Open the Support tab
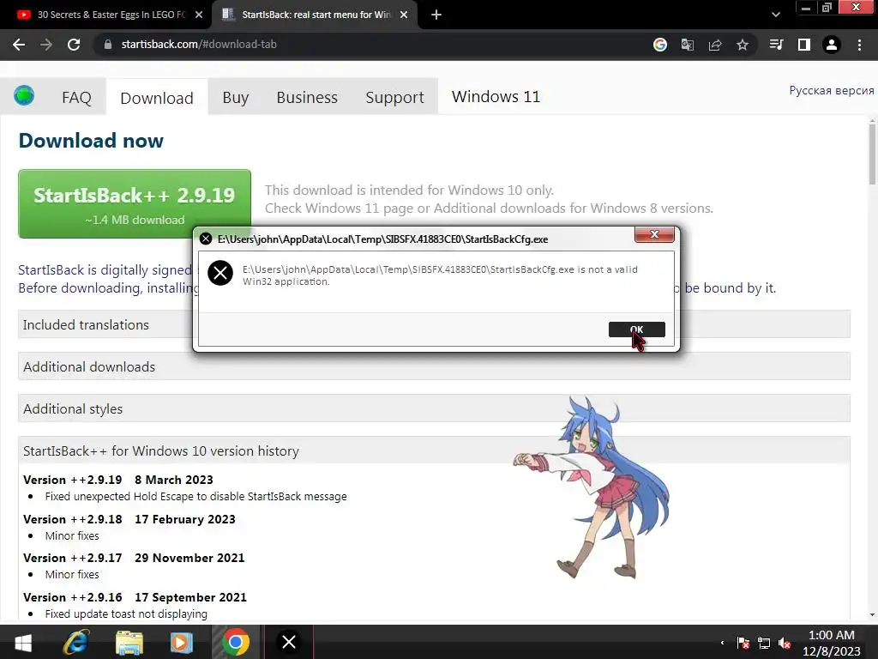 (394, 98)
